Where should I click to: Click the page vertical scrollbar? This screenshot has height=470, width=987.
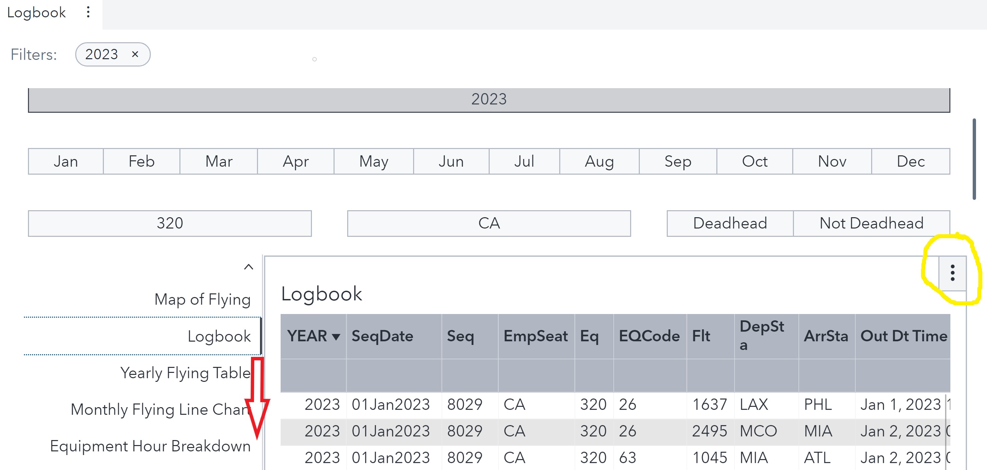974,159
